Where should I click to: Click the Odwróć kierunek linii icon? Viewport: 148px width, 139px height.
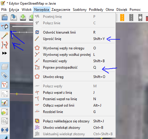pos(37,32)
